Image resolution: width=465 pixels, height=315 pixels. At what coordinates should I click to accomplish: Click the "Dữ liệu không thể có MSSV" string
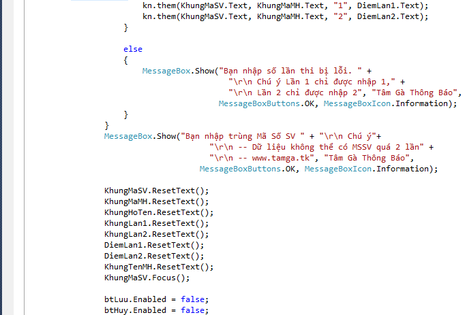316,148
